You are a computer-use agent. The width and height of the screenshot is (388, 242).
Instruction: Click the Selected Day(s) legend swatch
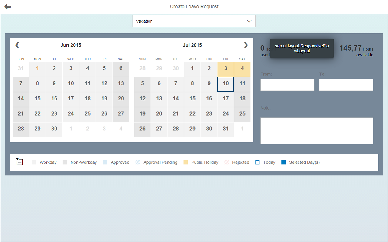coord(283,162)
